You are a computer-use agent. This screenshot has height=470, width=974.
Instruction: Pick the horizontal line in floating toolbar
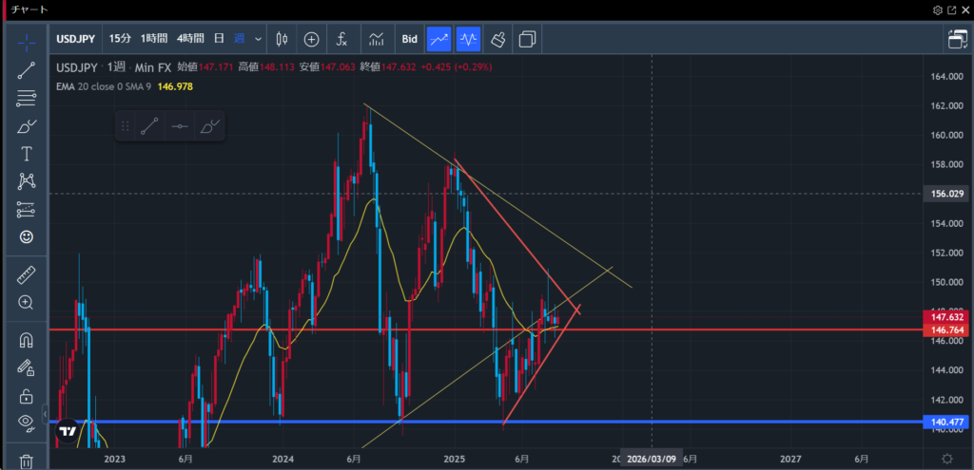pyautogui.click(x=180, y=126)
